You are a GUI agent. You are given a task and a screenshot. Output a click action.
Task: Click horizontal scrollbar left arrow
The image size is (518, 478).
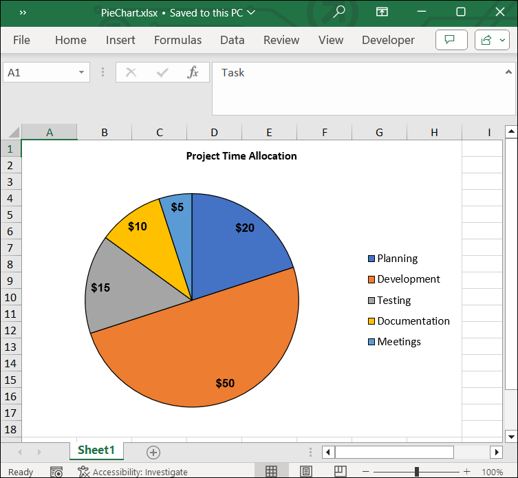[328, 452]
